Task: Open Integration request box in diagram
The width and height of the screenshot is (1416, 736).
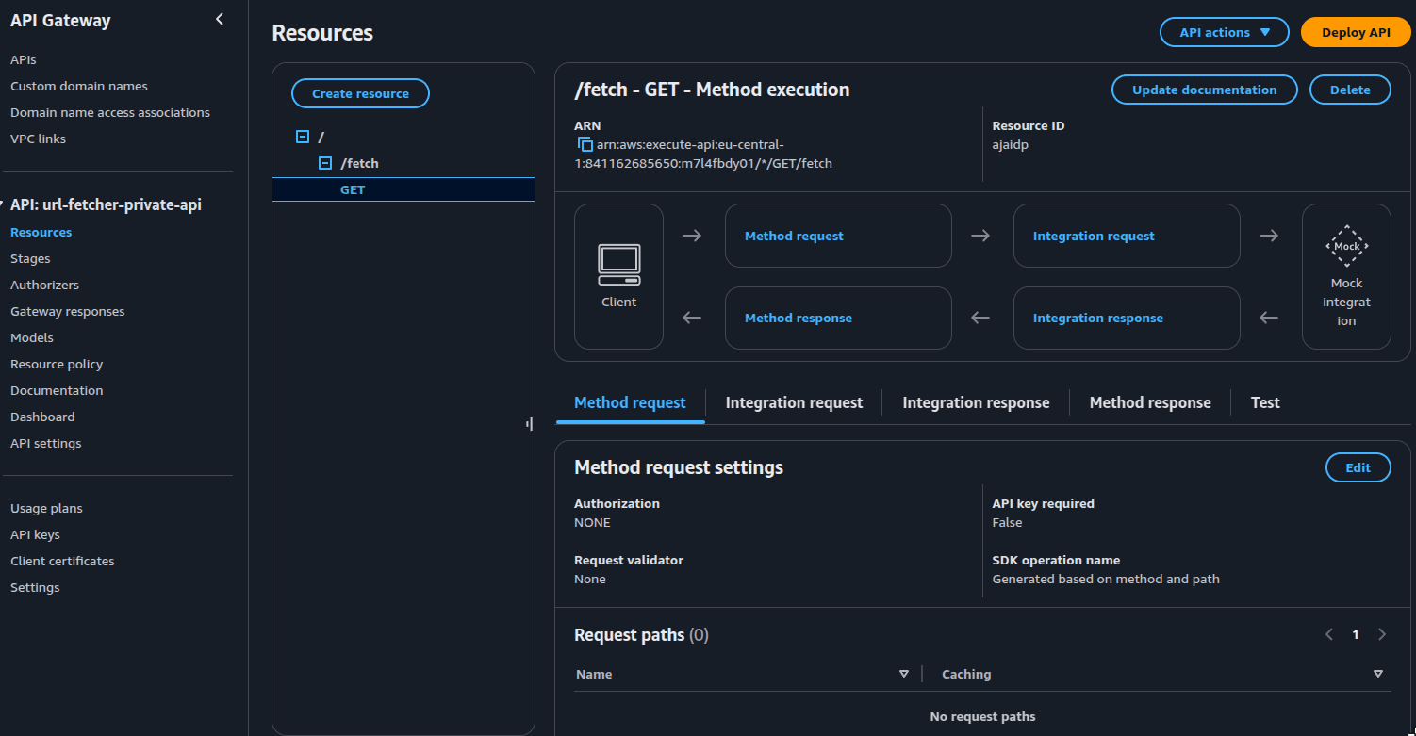Action: 1127,236
